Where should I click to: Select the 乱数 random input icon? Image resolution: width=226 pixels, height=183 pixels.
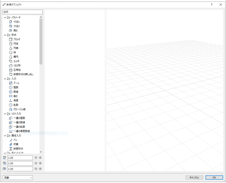[10, 105]
